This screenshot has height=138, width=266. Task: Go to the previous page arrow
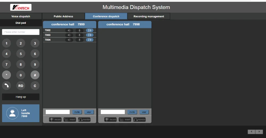coord(251,132)
